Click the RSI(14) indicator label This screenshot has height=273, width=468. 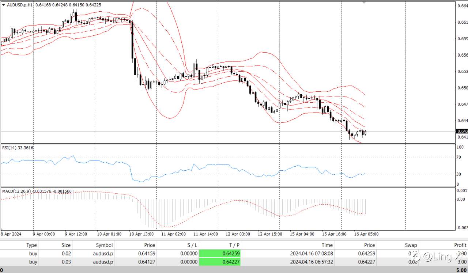[x=18, y=148]
